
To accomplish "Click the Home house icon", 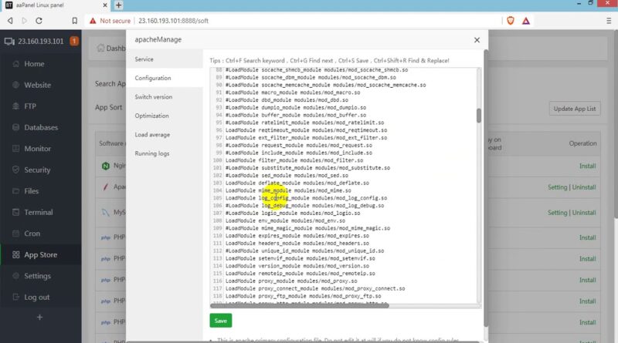I will tap(15, 64).
